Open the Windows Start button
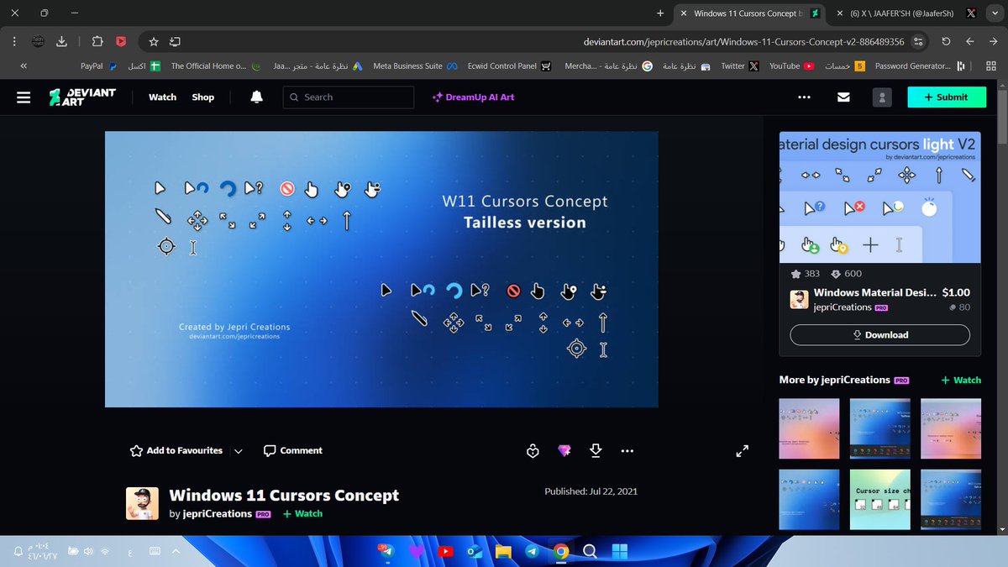 tap(619, 552)
